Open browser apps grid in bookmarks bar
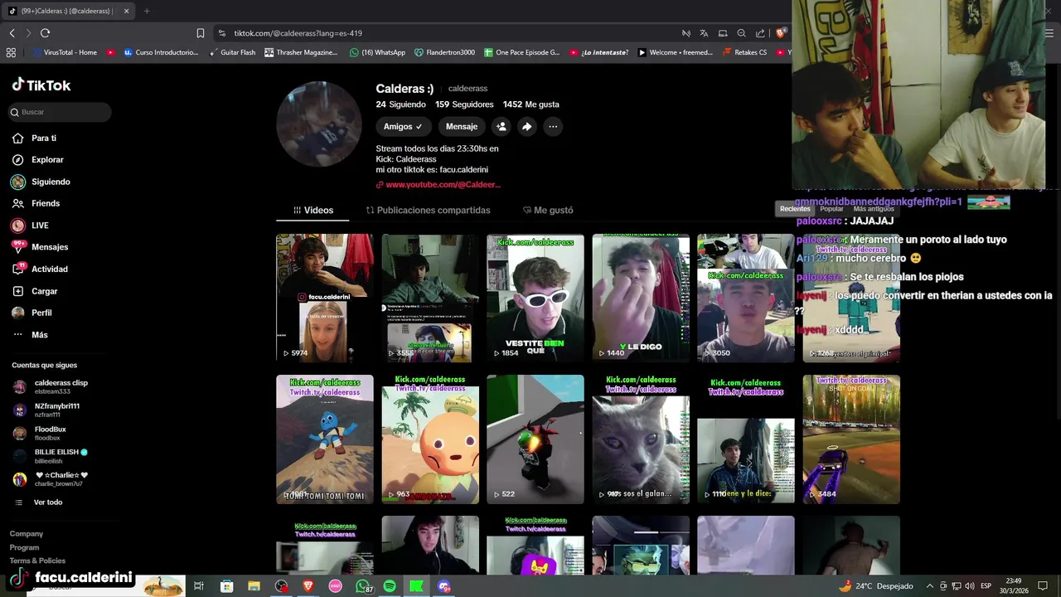This screenshot has height=597, width=1061. pos(11,52)
